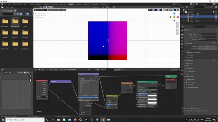Click Windows search box on taskbar
The image size is (218, 122).
pyautogui.click(x=25, y=120)
